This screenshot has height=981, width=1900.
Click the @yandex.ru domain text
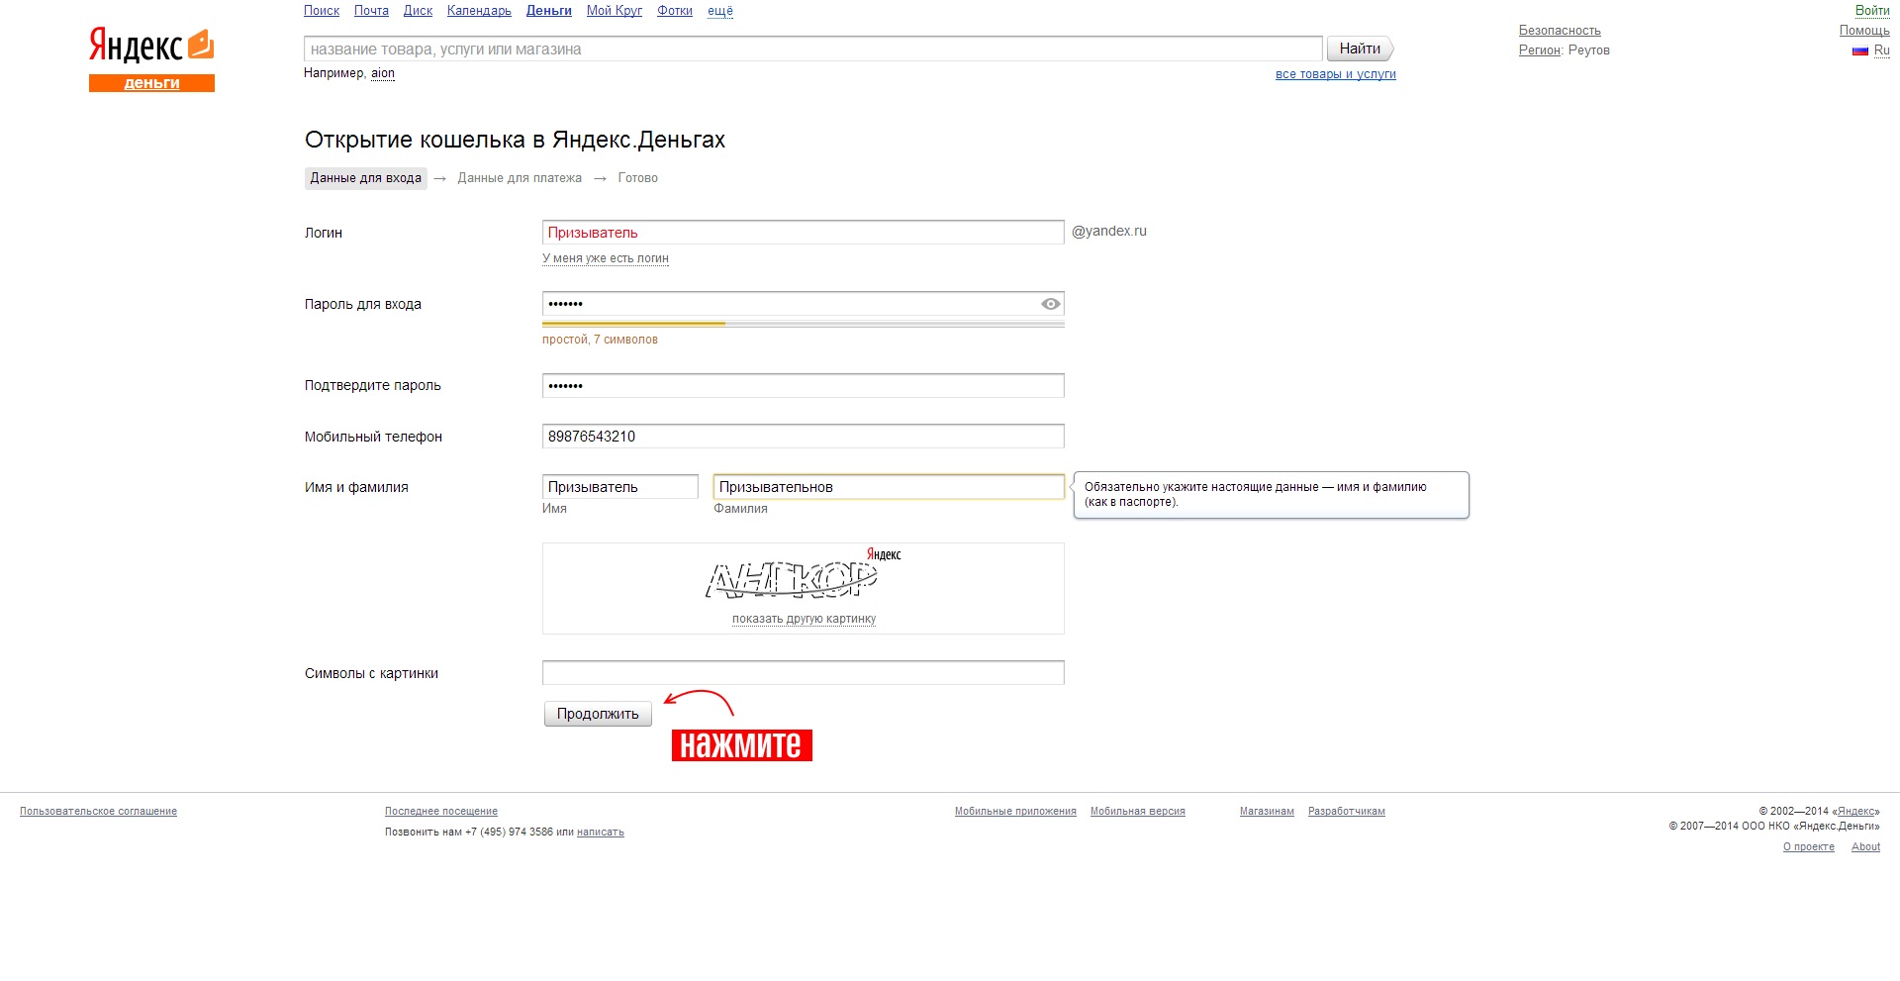1109,231
